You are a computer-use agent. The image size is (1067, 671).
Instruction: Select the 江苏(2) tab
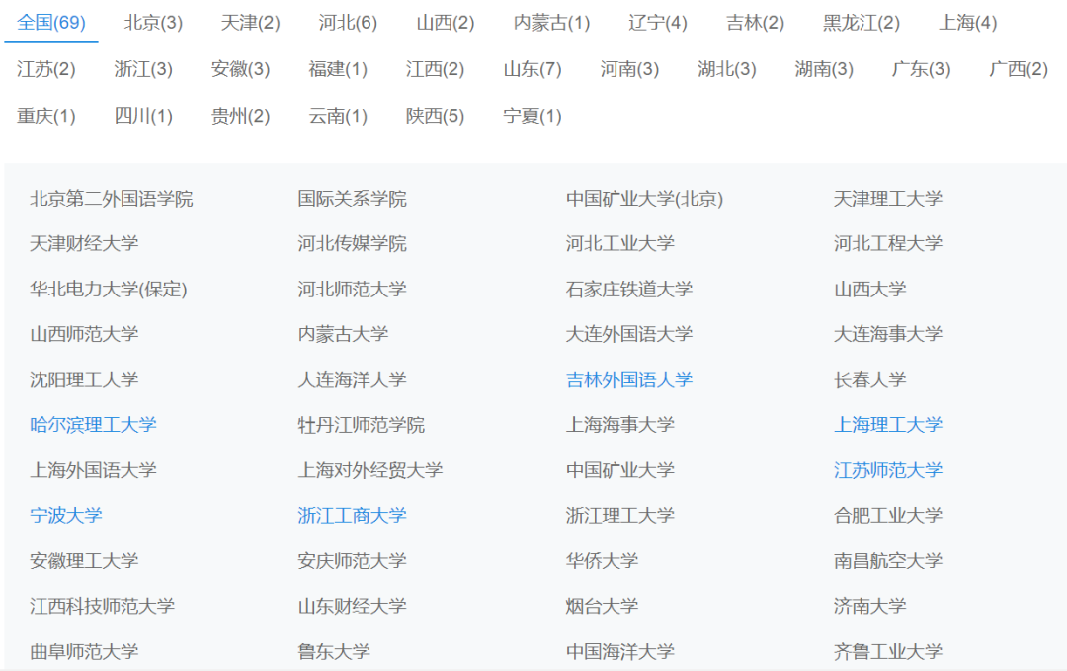[45, 69]
